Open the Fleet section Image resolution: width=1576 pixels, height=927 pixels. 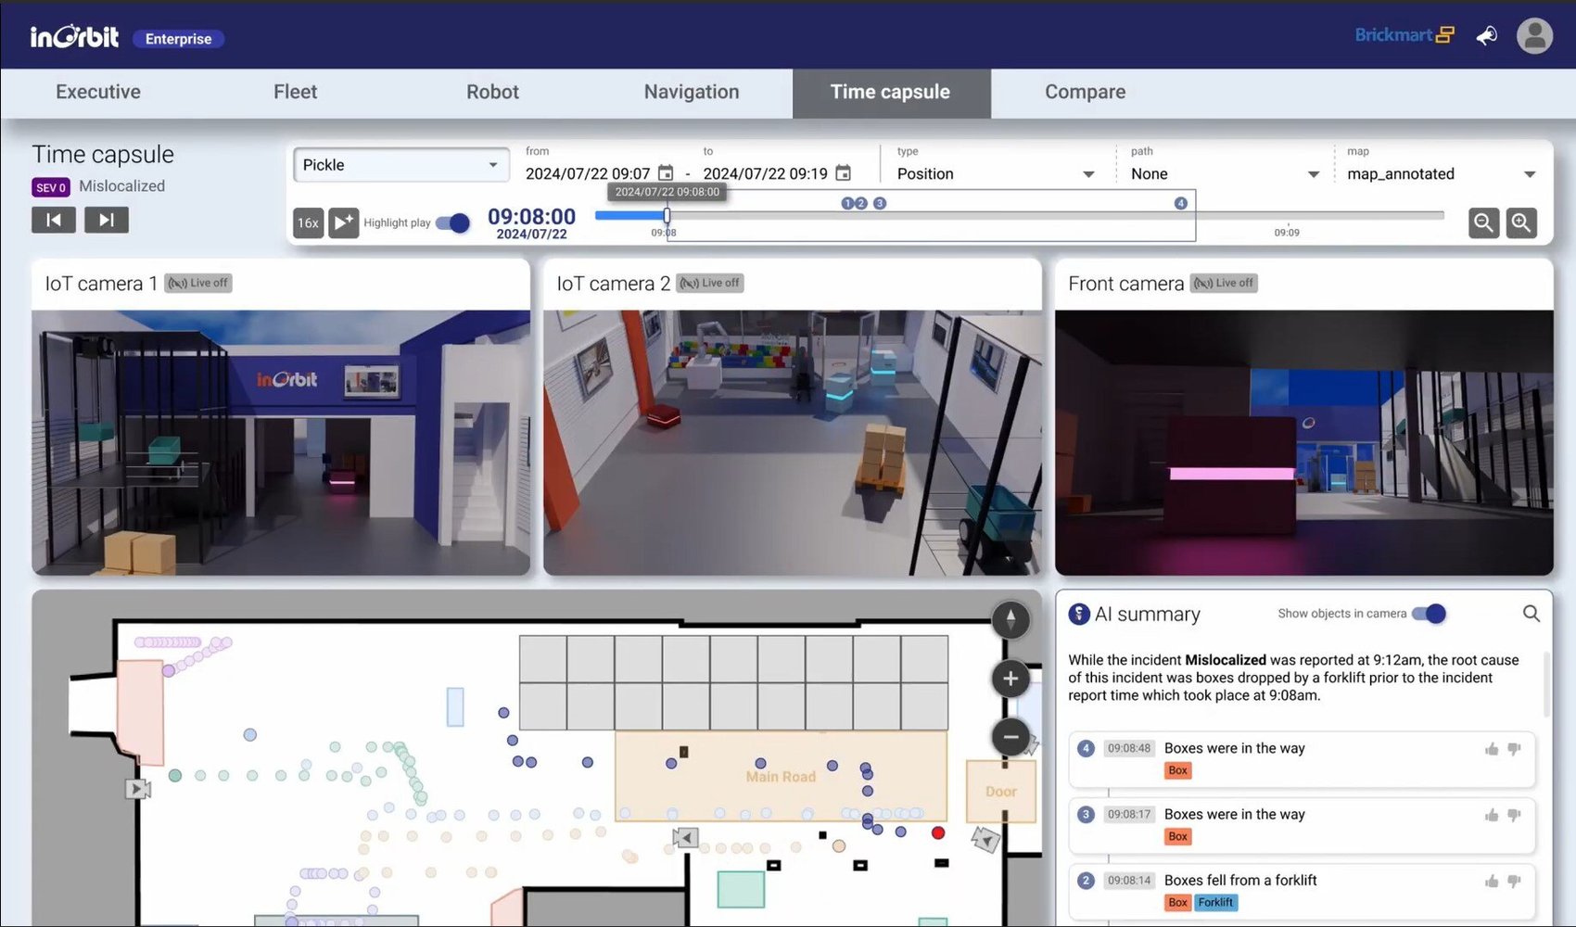click(295, 92)
